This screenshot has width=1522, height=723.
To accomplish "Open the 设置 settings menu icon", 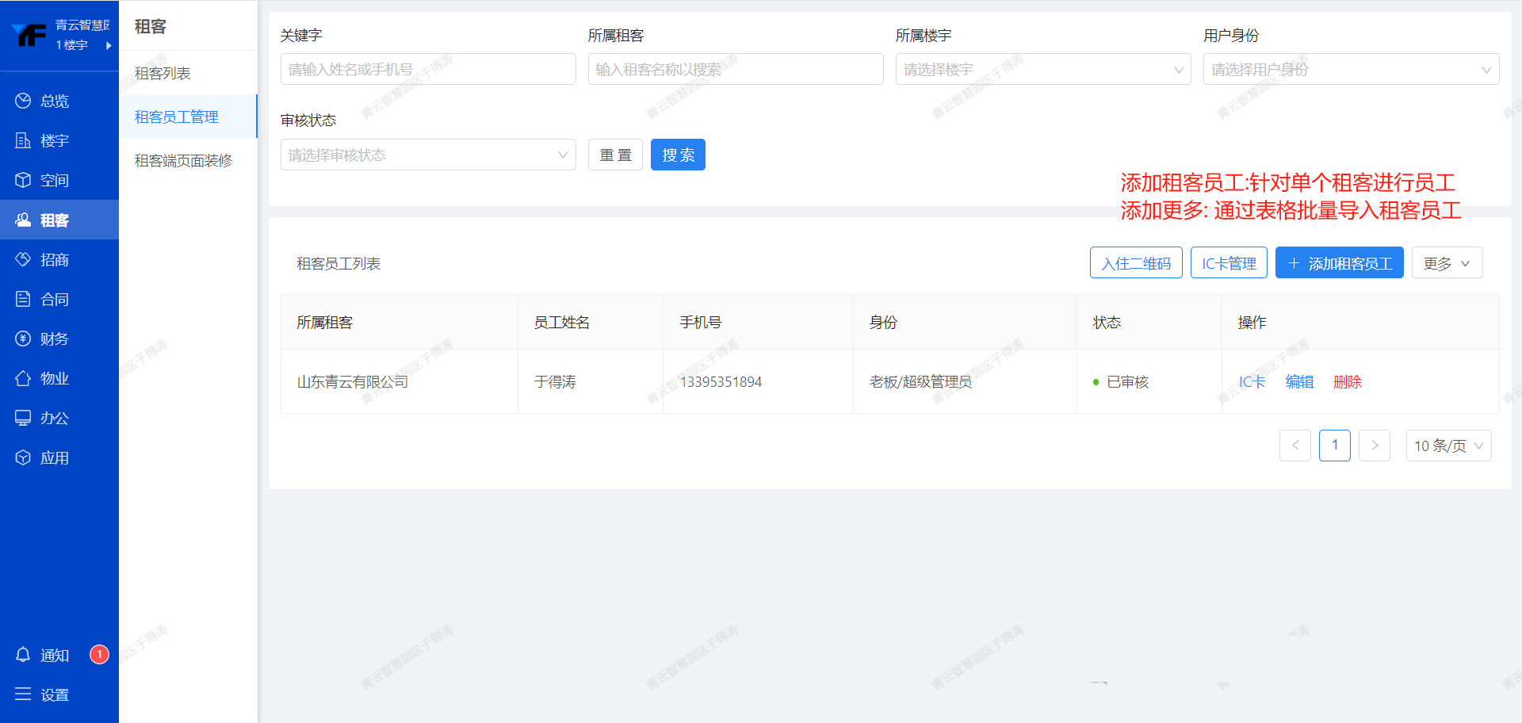I will point(23,694).
